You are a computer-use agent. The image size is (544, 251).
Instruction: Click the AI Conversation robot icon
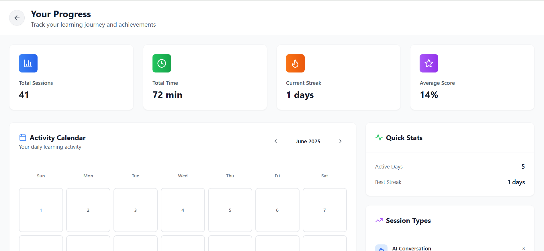point(381,248)
